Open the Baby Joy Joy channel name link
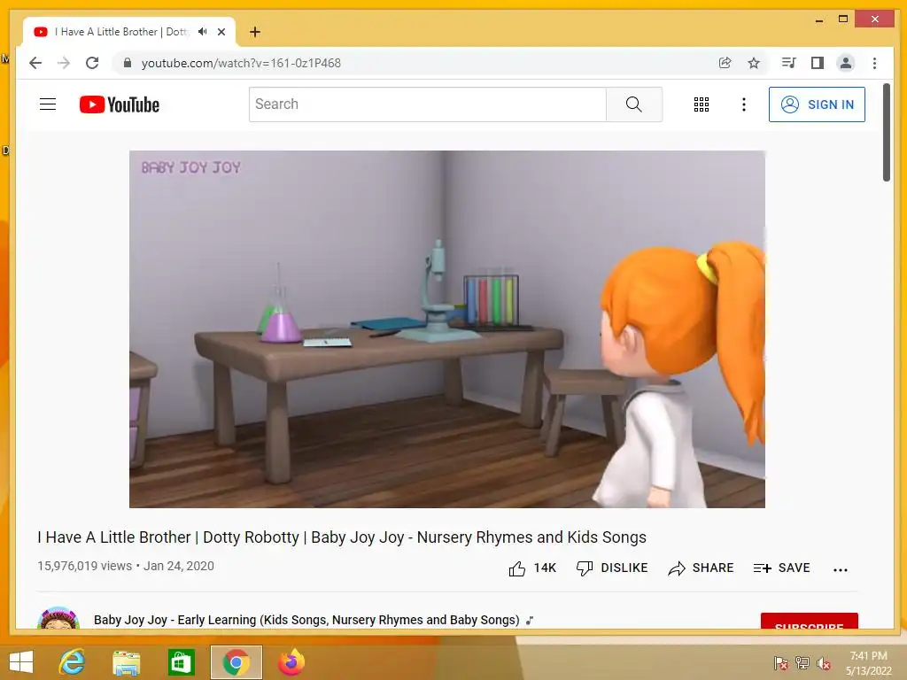Viewport: 907px width, 680px height. [306, 620]
